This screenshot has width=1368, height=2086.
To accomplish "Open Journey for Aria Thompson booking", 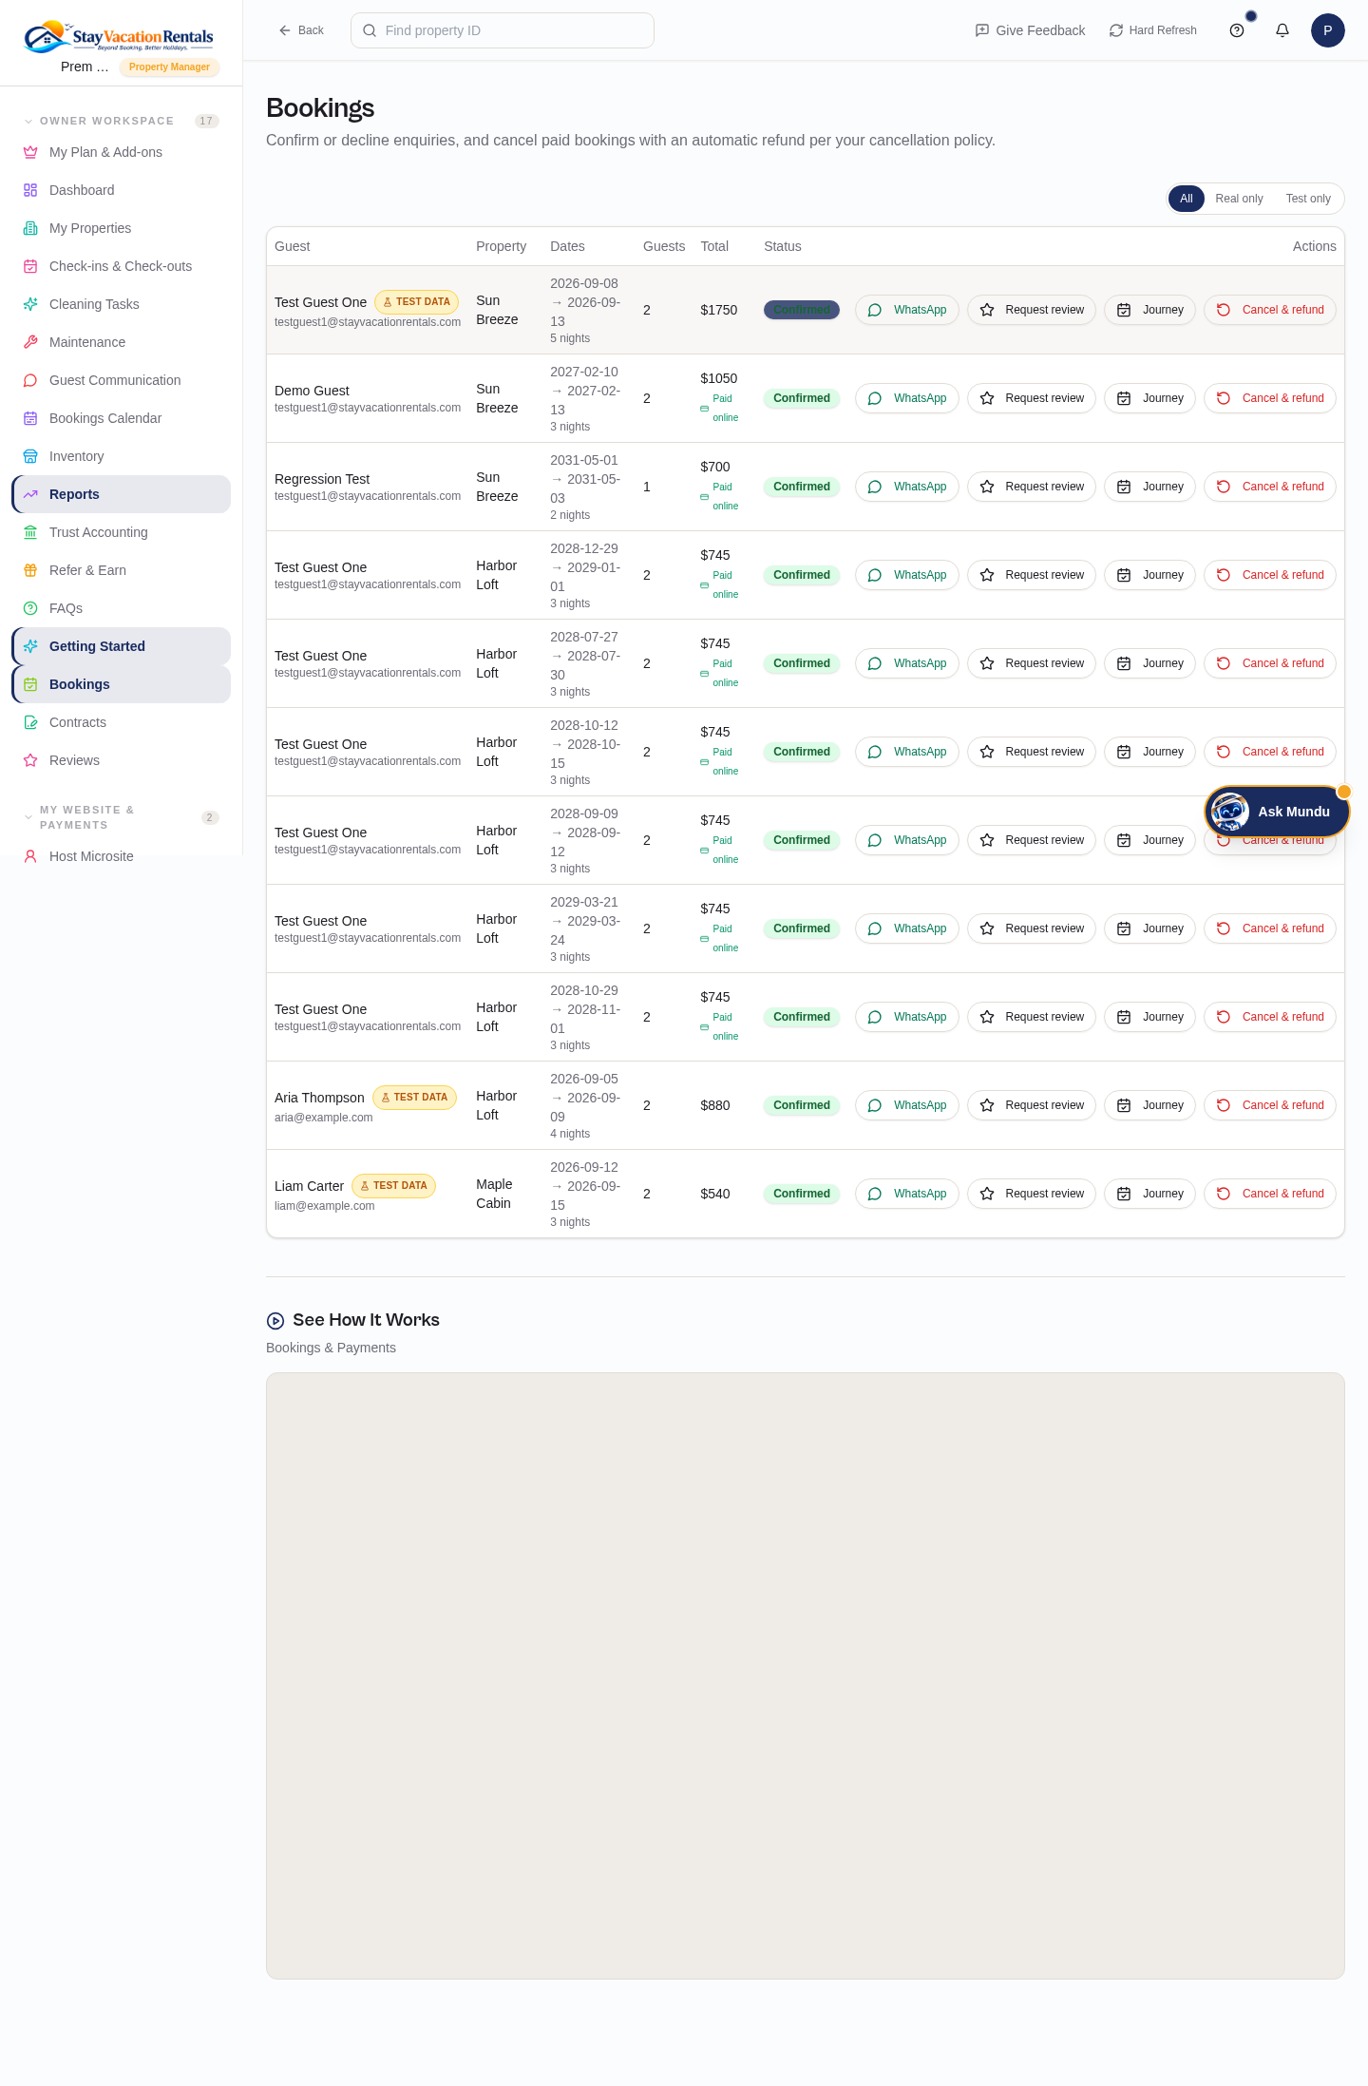I will [x=1149, y=1105].
